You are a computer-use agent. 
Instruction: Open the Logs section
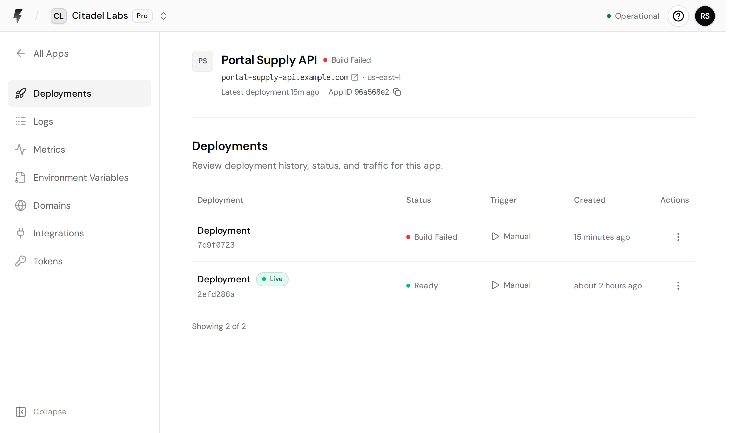click(x=80, y=121)
